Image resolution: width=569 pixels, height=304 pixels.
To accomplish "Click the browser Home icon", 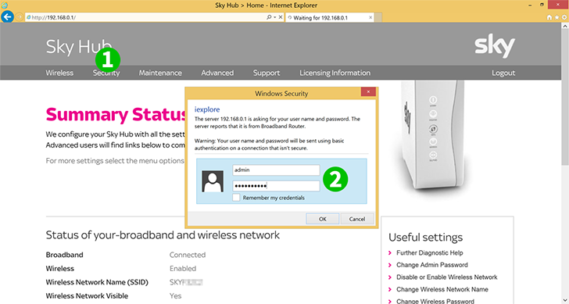I will pyautogui.click(x=549, y=17).
